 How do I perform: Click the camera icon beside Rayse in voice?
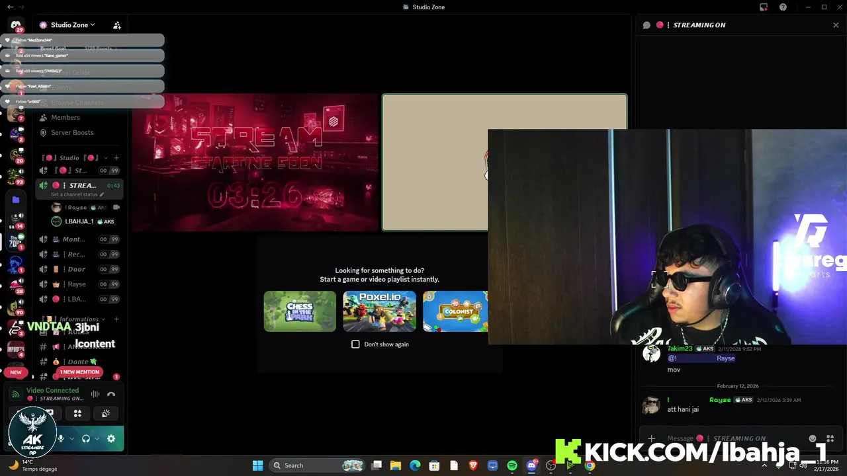pos(116,208)
